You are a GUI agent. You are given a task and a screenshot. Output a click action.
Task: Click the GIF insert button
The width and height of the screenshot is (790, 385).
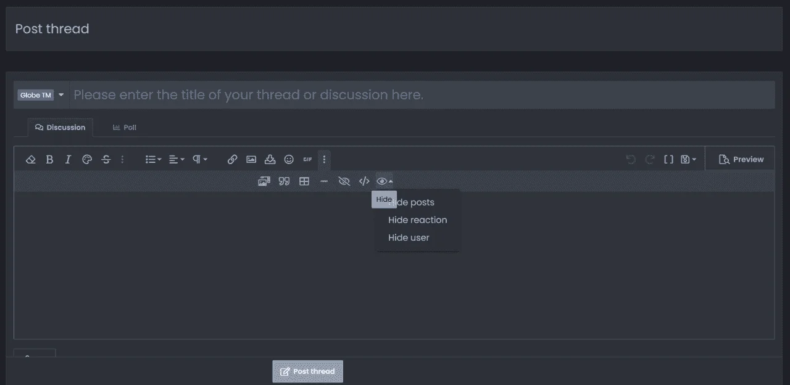tap(307, 159)
